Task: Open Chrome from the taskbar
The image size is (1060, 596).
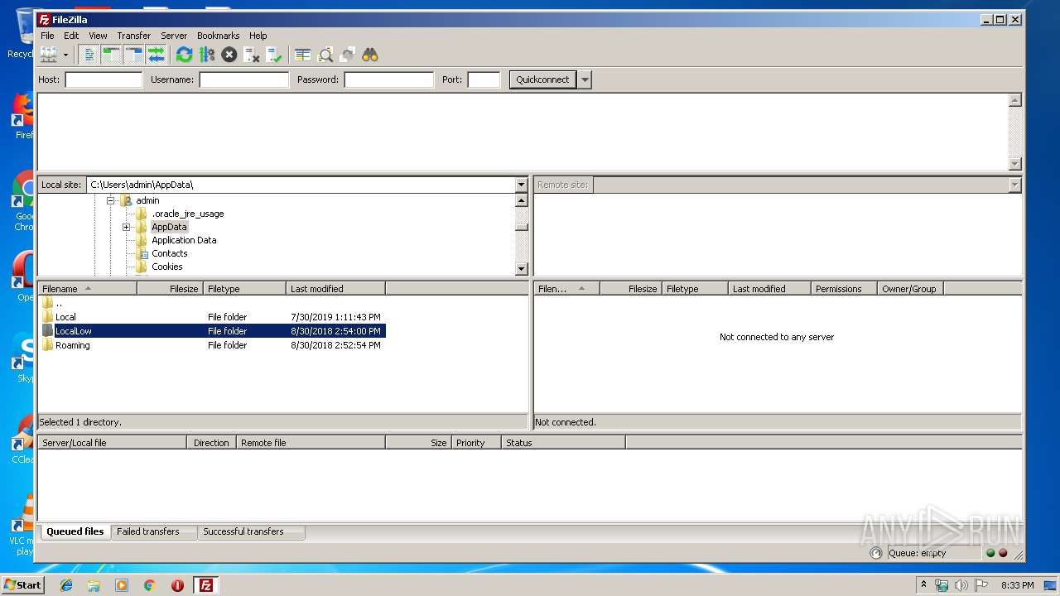Action: [149, 585]
